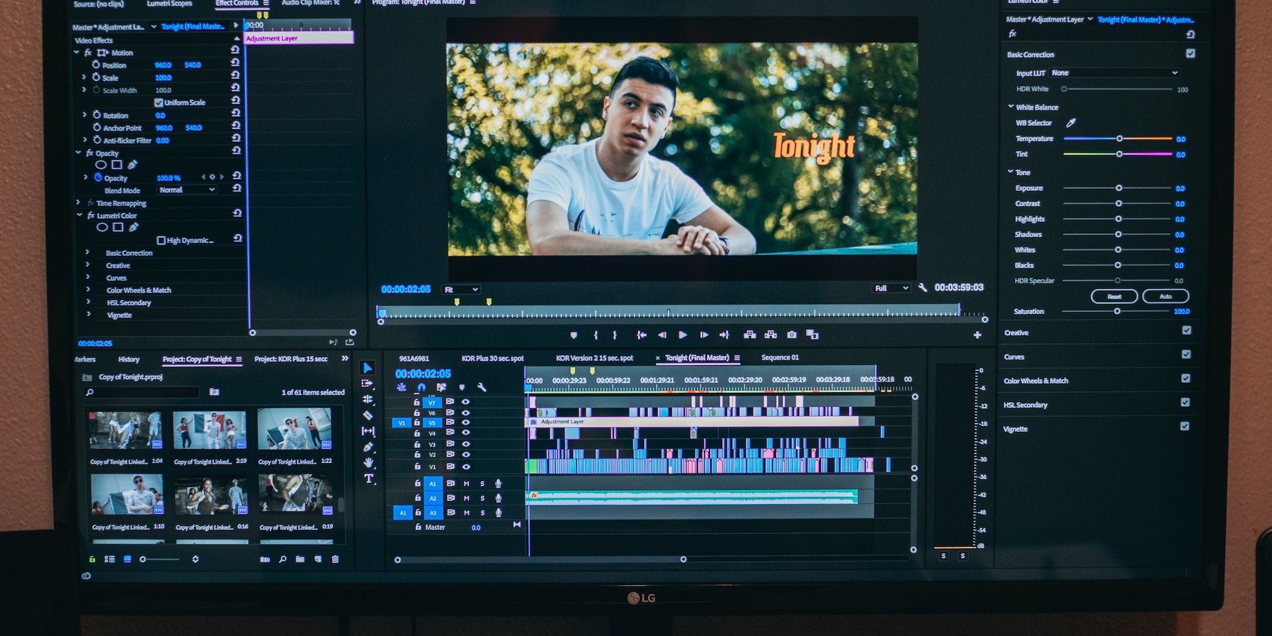Toggle visibility of track V5
This screenshot has width=1272, height=636.
(466, 423)
